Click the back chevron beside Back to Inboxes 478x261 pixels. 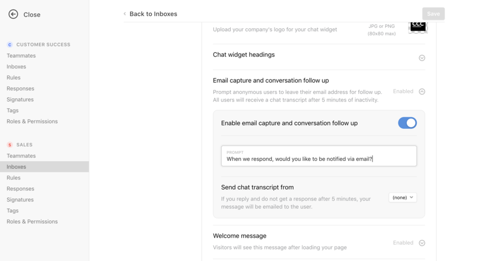[125, 14]
